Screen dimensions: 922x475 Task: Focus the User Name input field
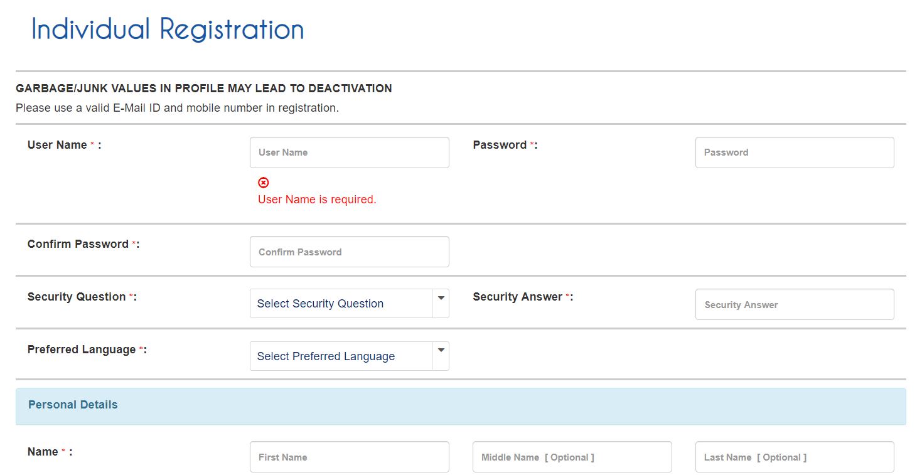[x=349, y=152]
